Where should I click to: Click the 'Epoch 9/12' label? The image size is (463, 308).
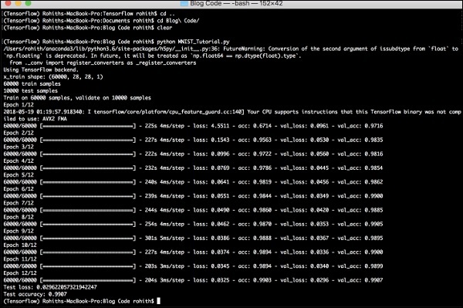[x=19, y=231]
